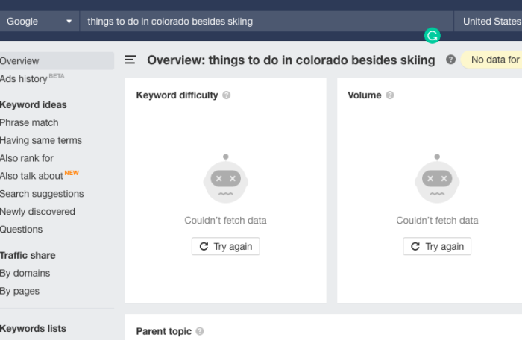The width and height of the screenshot is (522, 340).
Task: Open Also talk about report
Action: click(32, 176)
